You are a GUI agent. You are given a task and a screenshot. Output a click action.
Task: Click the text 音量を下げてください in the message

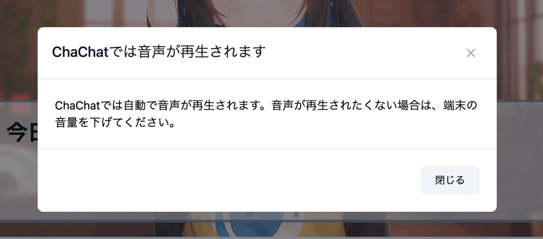point(110,124)
